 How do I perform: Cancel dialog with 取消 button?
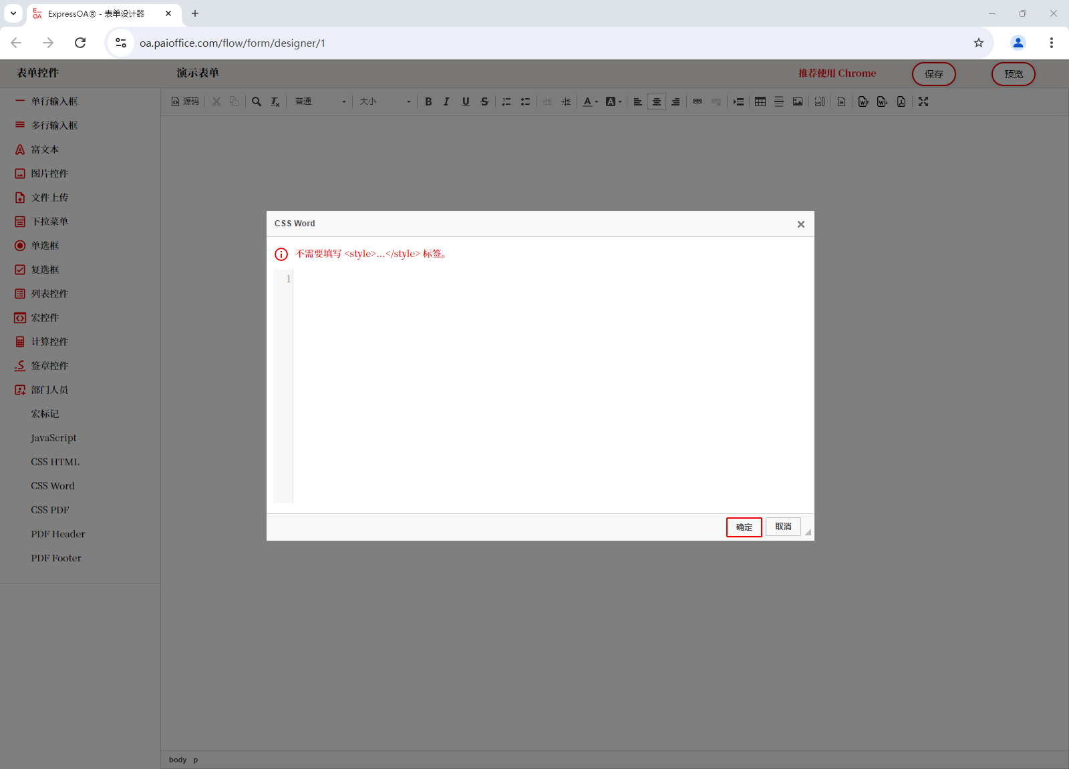[x=783, y=527]
